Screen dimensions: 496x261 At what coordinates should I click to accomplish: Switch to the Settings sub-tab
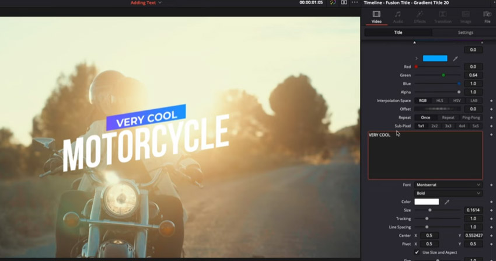tap(465, 32)
